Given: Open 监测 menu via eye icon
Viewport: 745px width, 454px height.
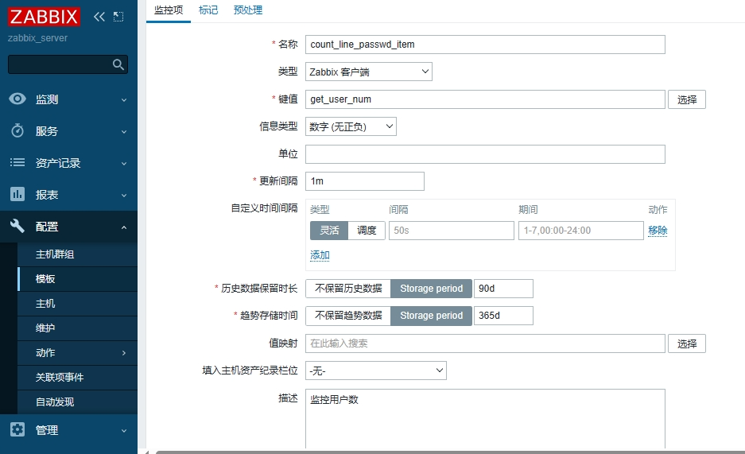Looking at the screenshot, I should coord(17,99).
